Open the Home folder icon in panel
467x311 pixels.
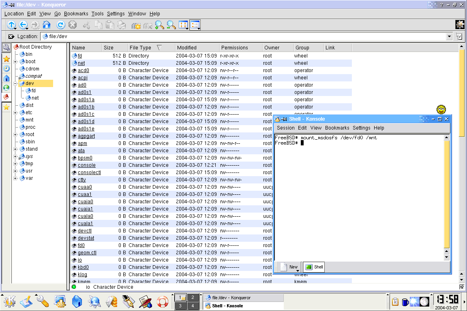(77, 301)
